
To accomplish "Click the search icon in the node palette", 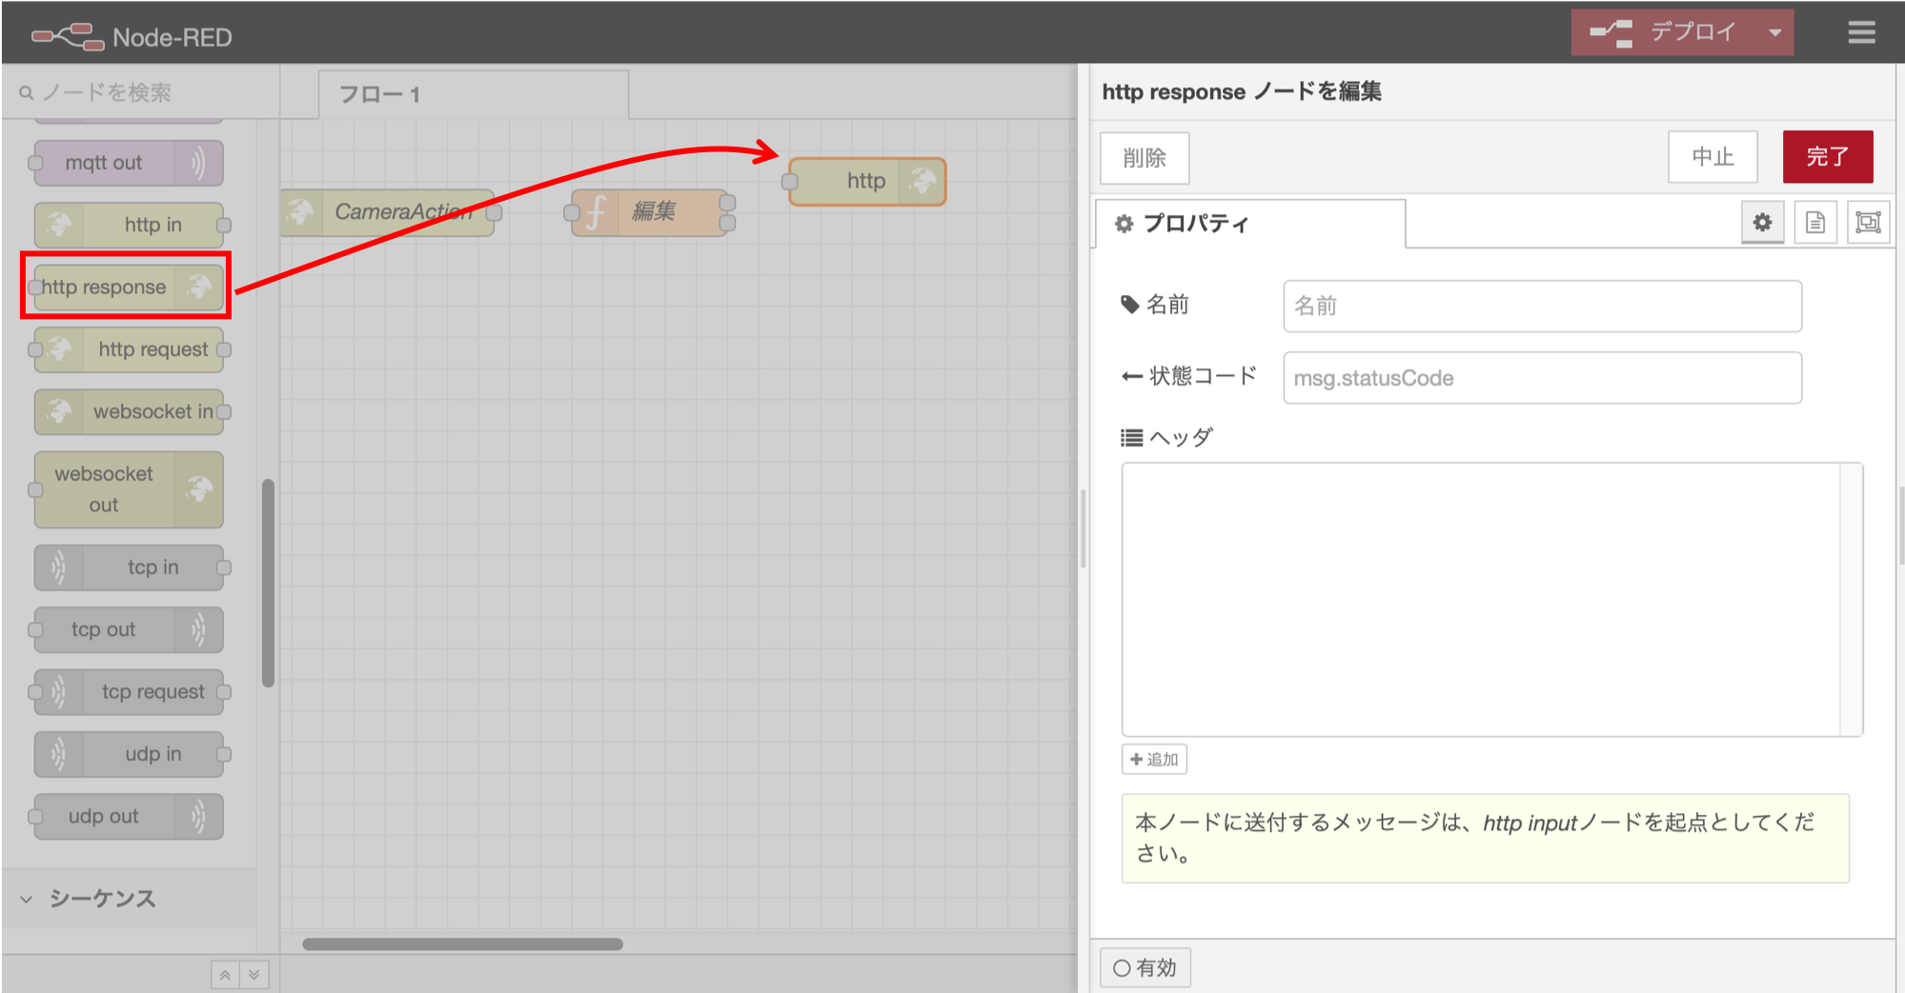I will tap(25, 92).
